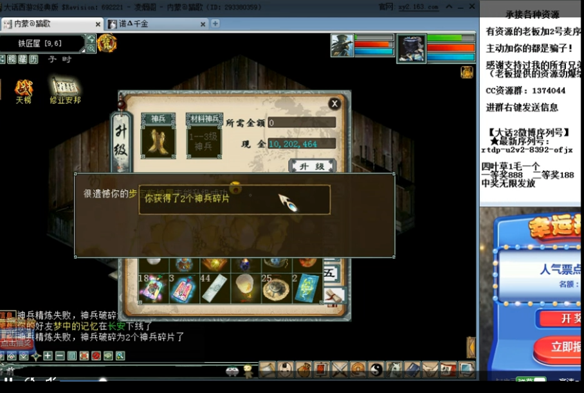Expand chat box with plus icon

click(48, 356)
